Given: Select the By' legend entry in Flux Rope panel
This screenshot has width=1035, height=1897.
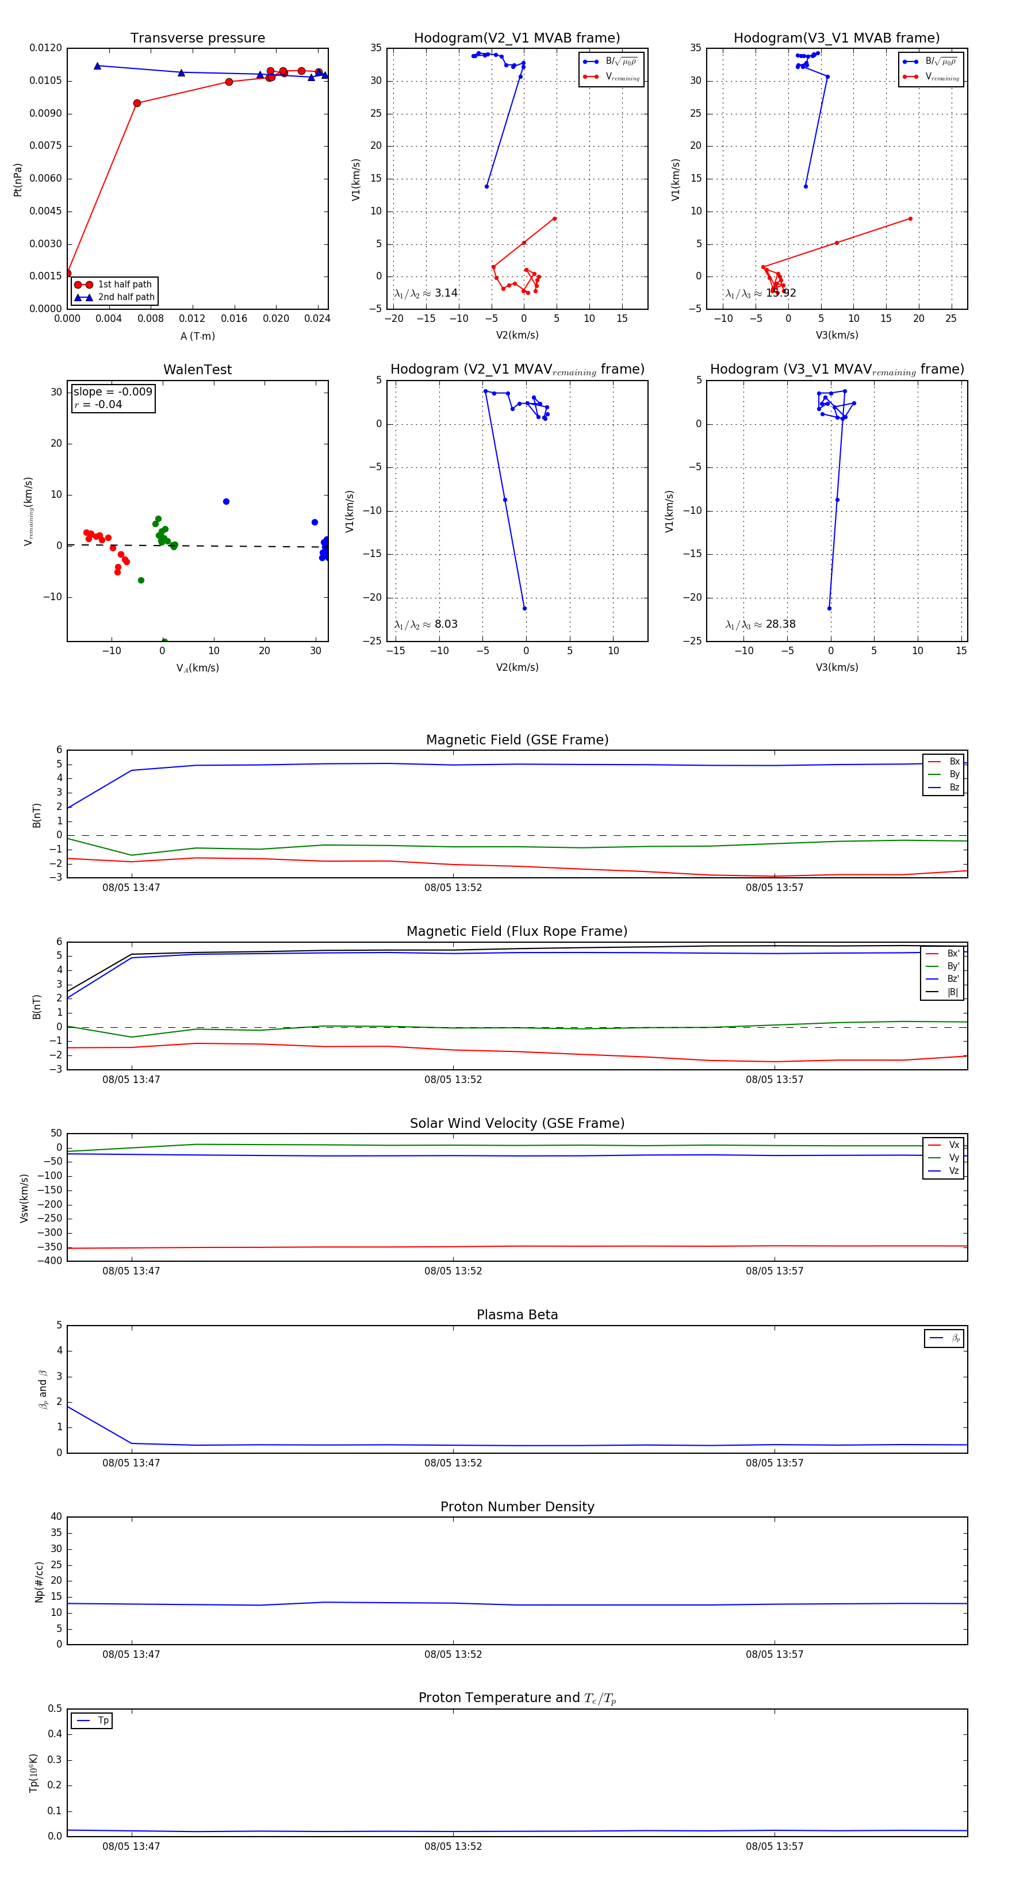Looking at the screenshot, I should (942, 966).
